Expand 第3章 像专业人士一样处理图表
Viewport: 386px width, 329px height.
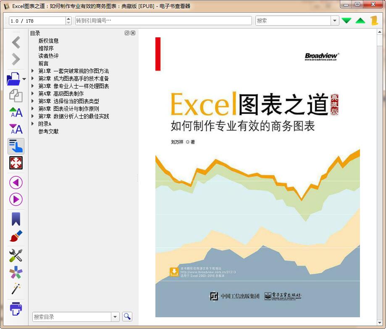tap(33, 86)
